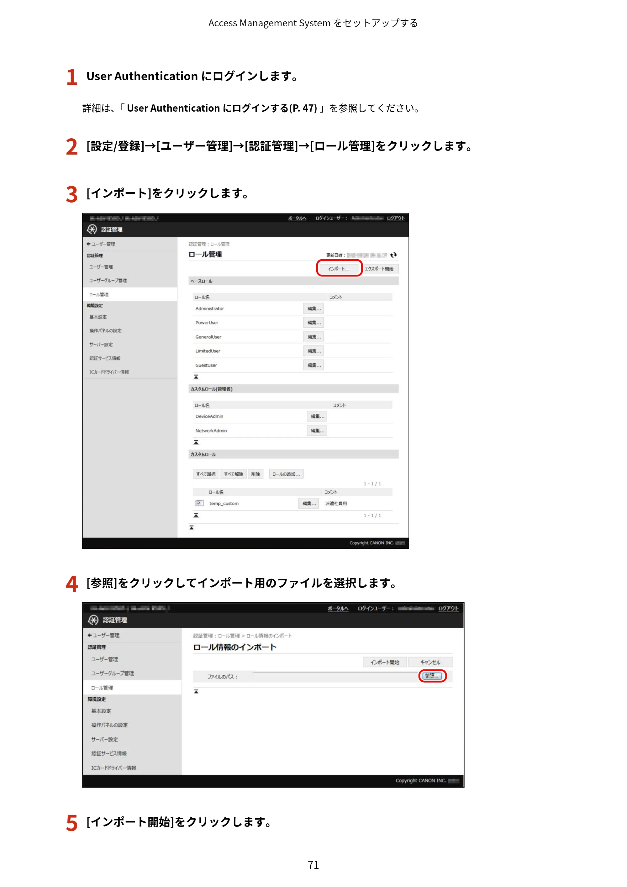Click 編集... for the PowerUser role

pos(314,323)
